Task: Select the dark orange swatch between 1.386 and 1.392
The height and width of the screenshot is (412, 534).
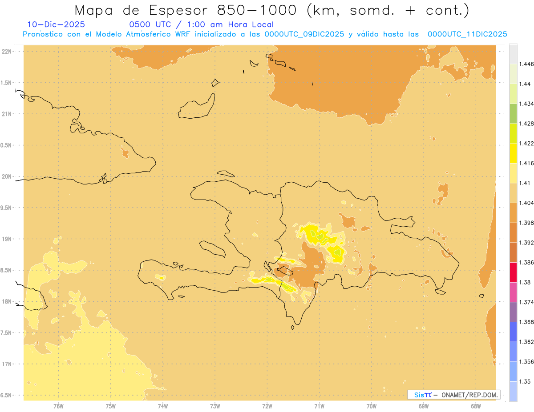Action: click(513, 252)
